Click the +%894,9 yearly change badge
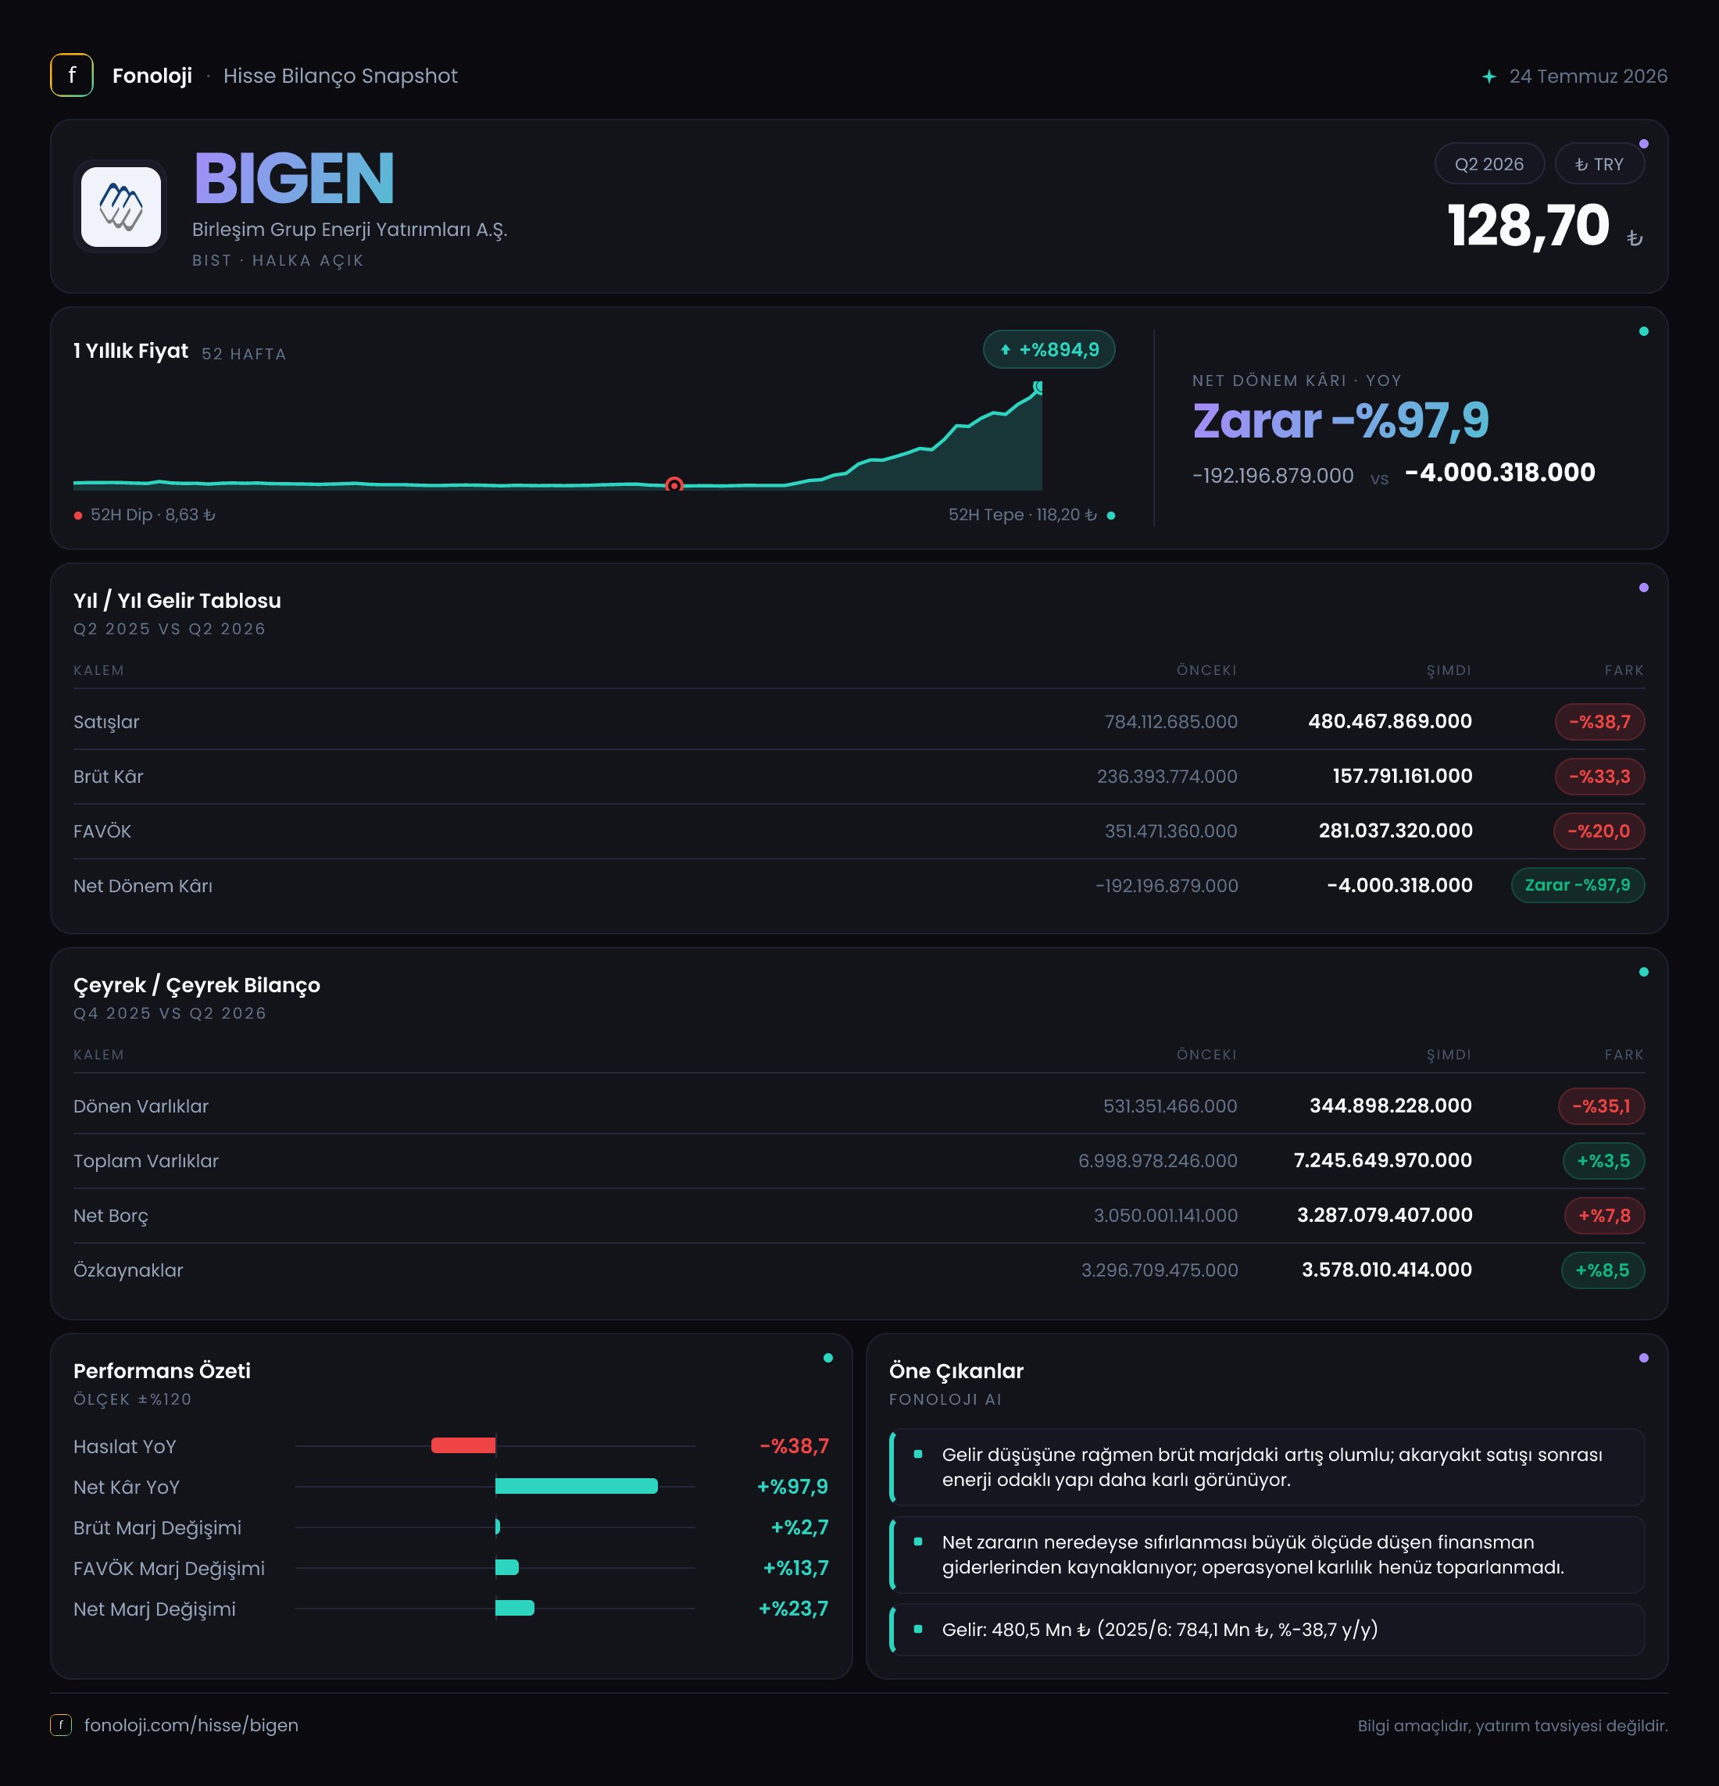1719x1786 pixels. [x=1048, y=349]
